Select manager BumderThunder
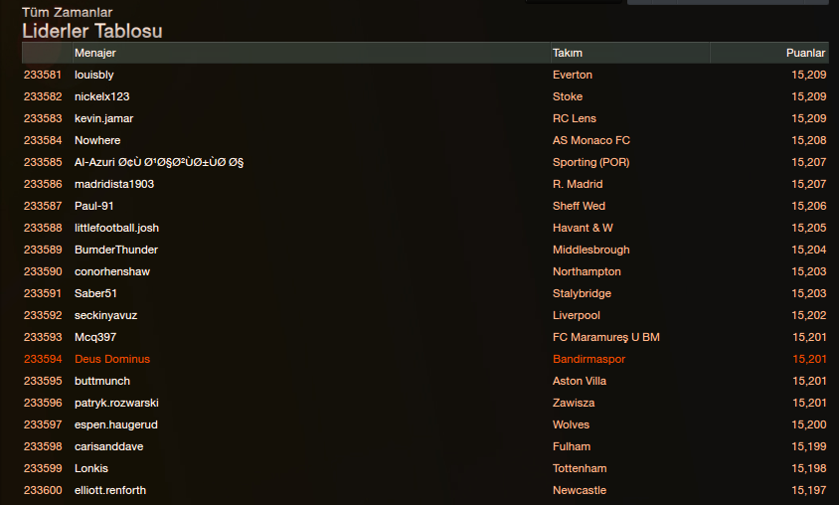The height and width of the screenshot is (505, 839). pyautogui.click(x=116, y=250)
